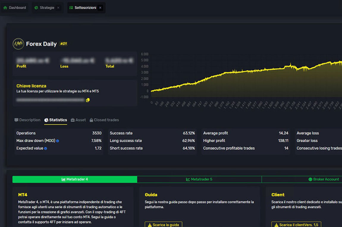
Task: Click the info icon beside Expected value
Action: tap(46, 148)
